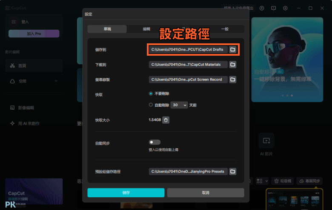This screenshot has height=210, width=332.
Task: Click the 1.54GB cache size value
Action: (x=155, y=120)
